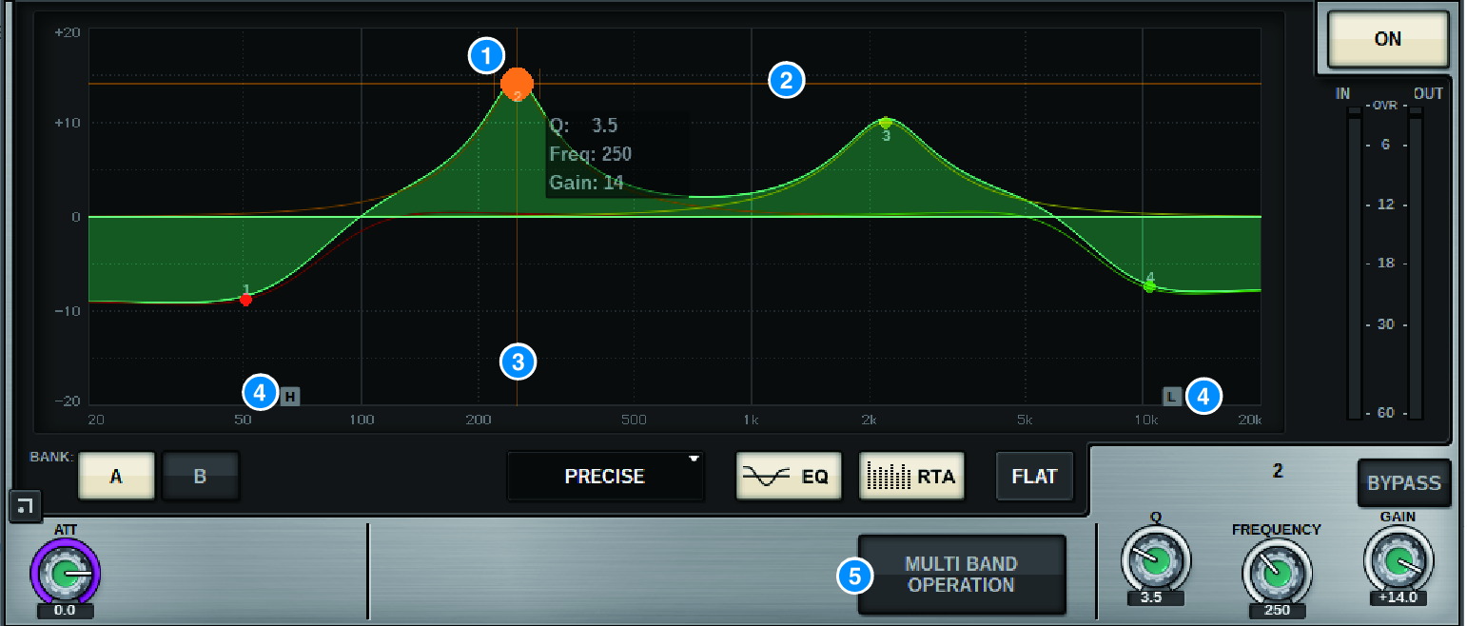Open the PRECISE EQ type dropdown
The width and height of the screenshot is (1467, 626).
(606, 476)
